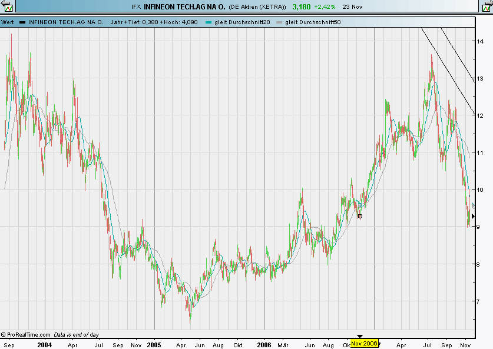Click the forward arrow icon top-right
Screen dimensions: 493x349
tap(489, 2)
